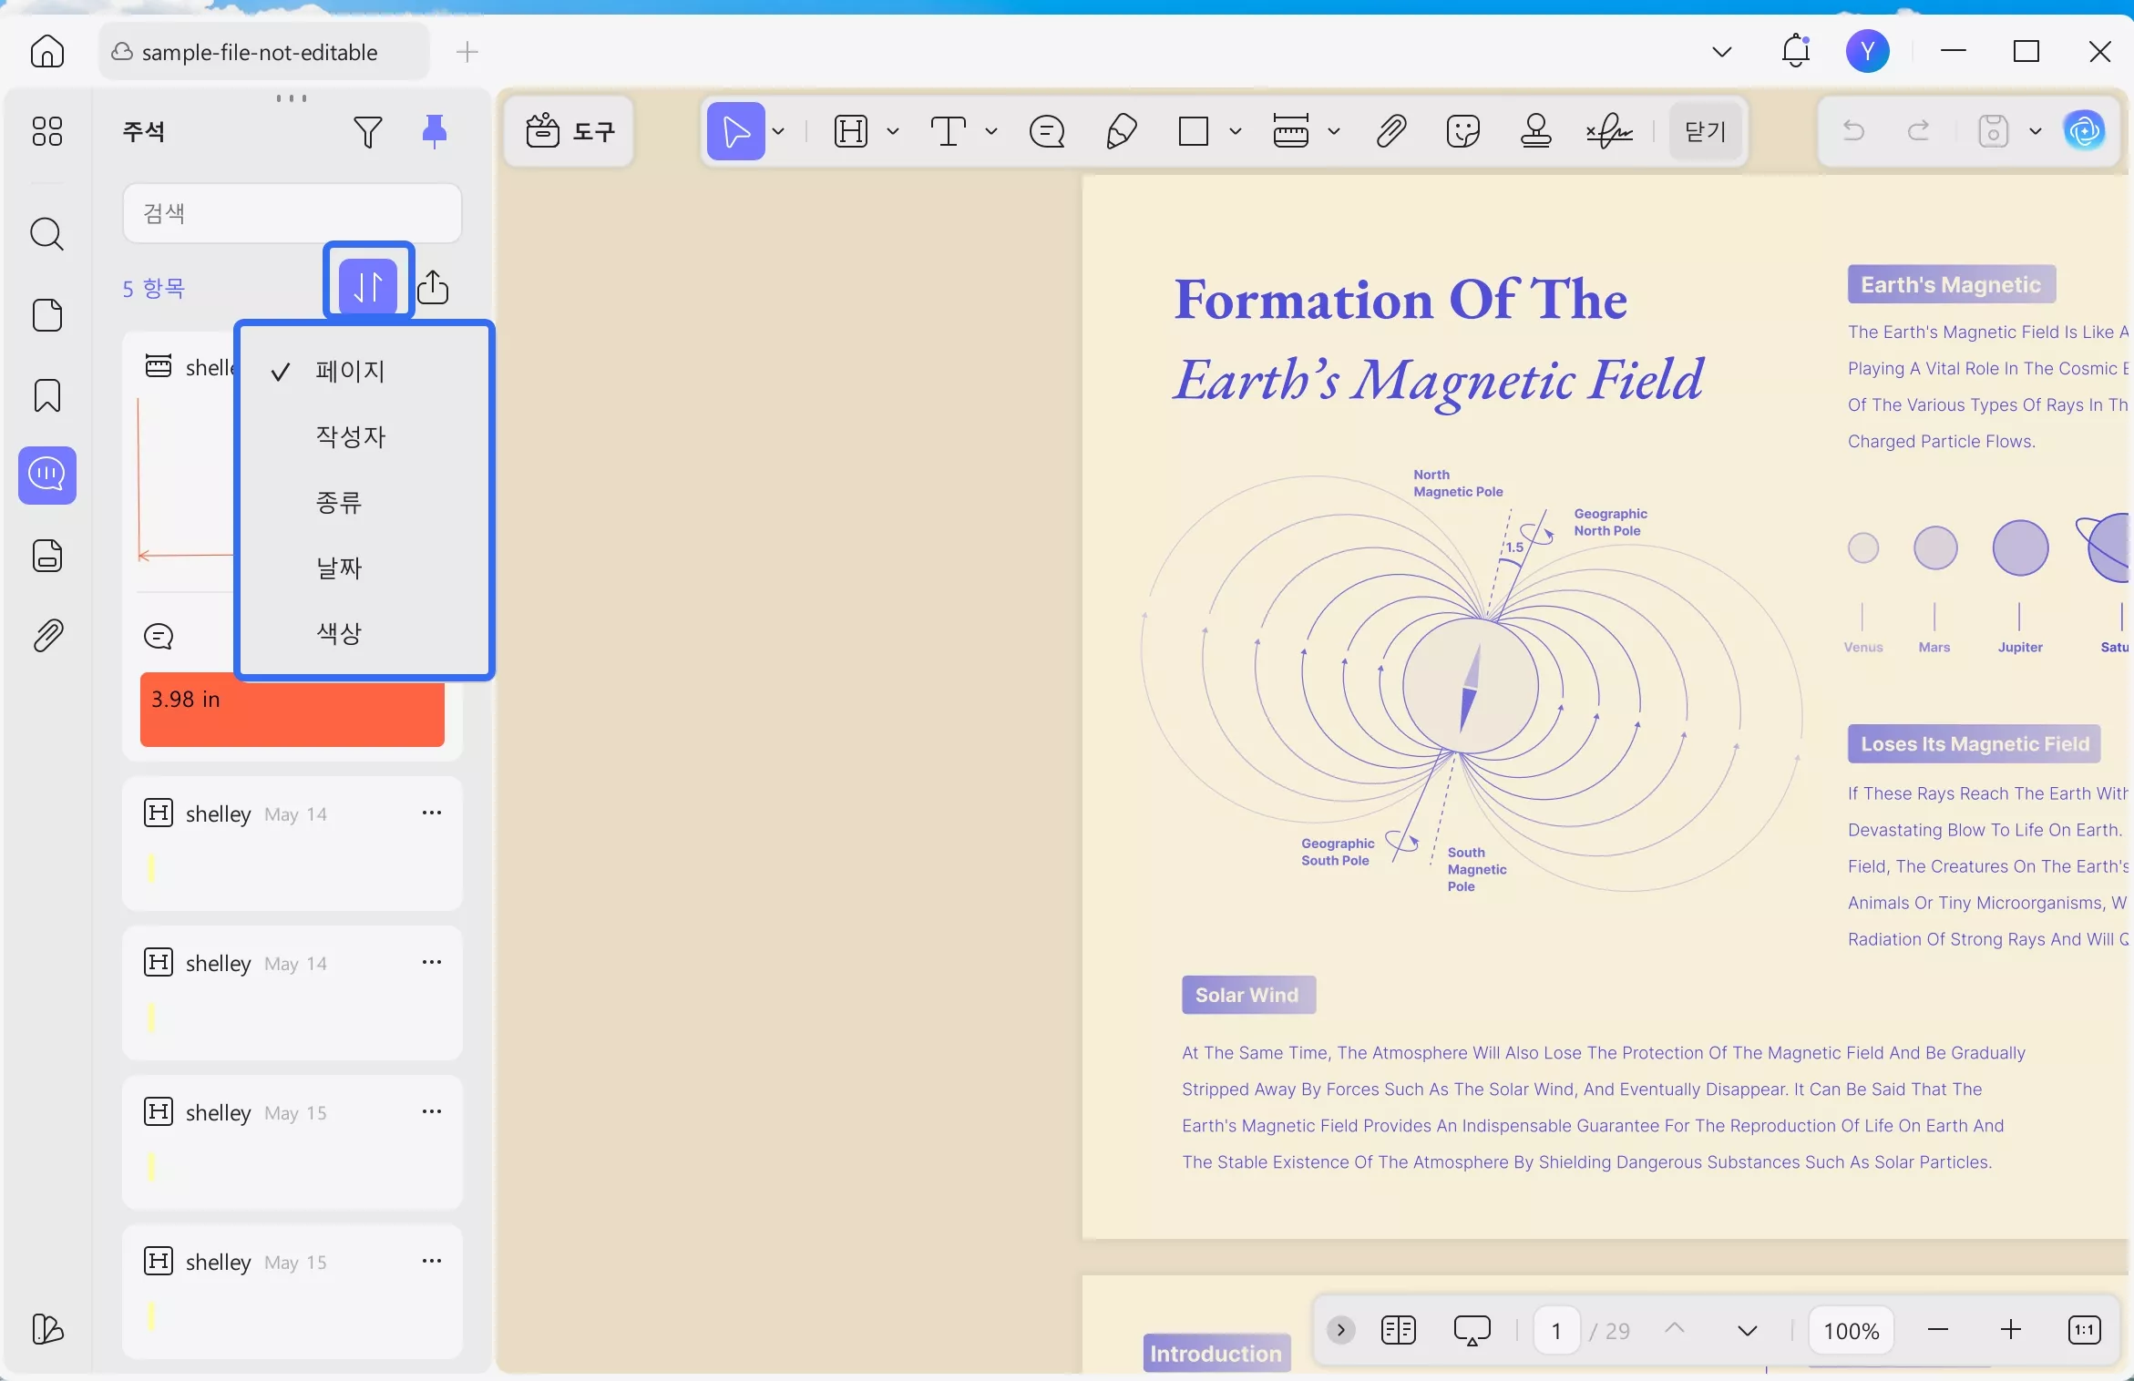Click the 검색 search input field

(x=292, y=213)
